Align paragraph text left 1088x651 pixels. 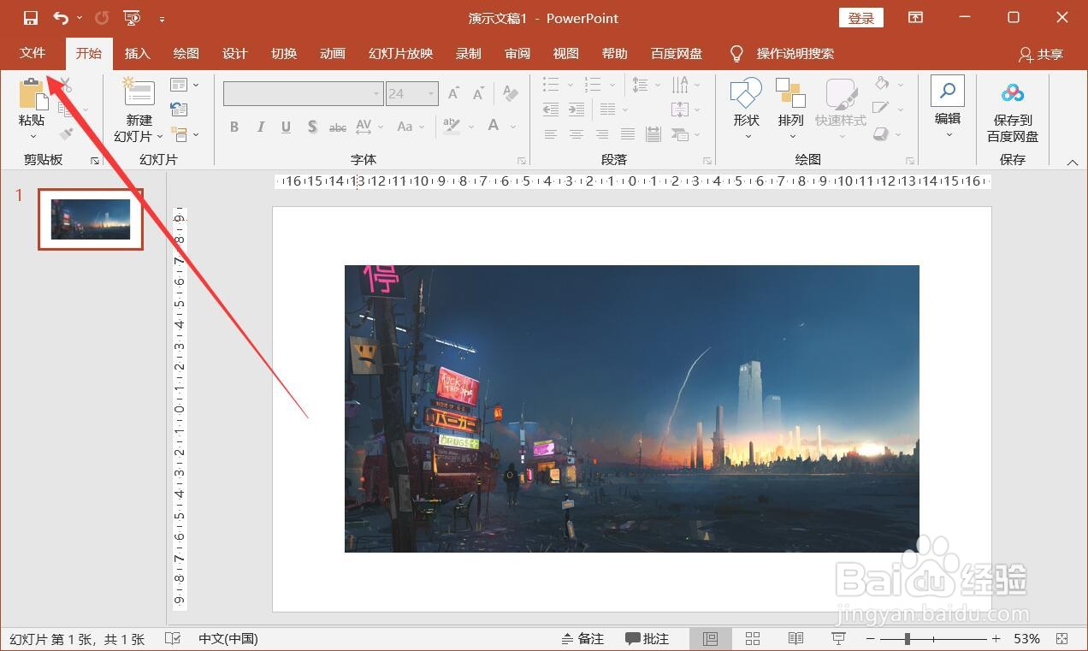click(551, 134)
